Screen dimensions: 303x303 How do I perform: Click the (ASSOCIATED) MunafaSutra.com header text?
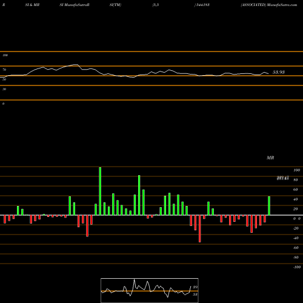[269, 5]
